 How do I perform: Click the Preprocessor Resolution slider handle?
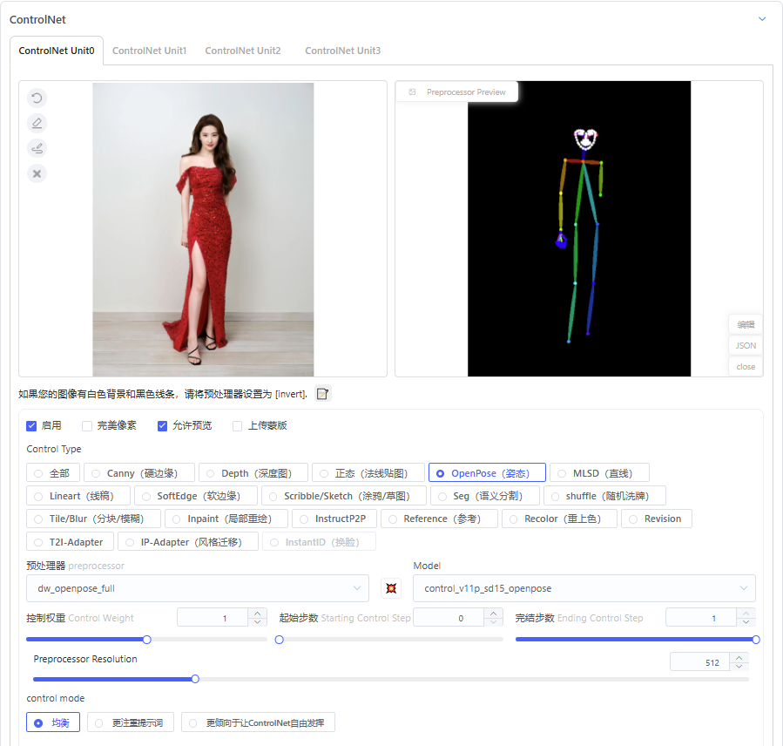coord(195,679)
